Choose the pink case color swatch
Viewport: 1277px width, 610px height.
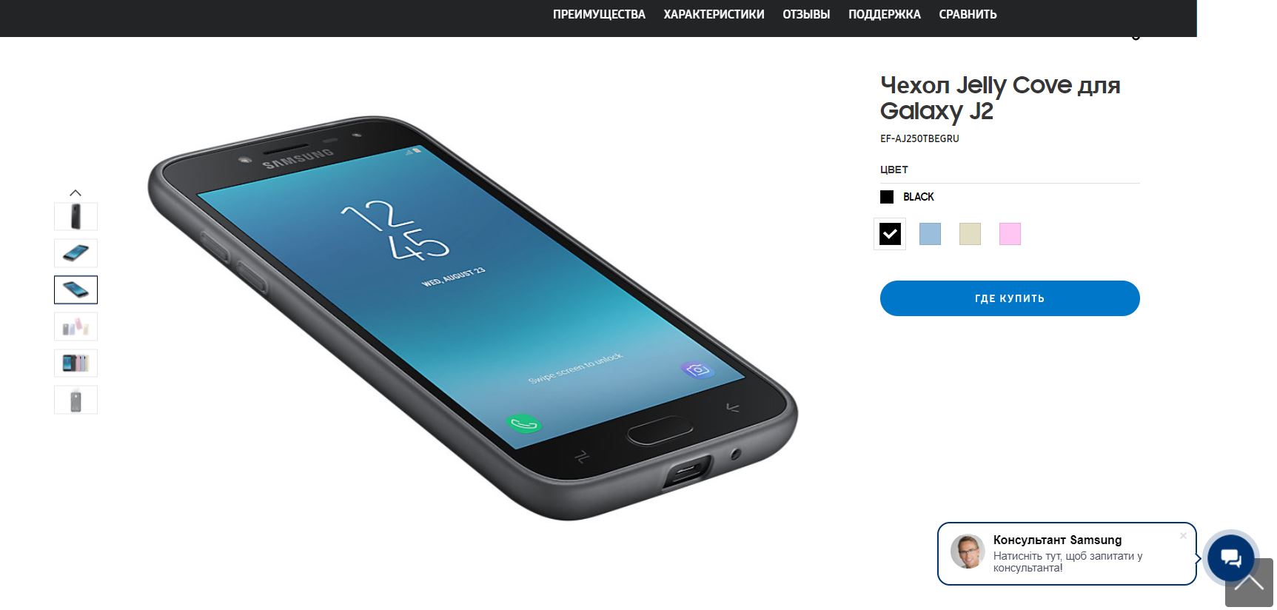[1010, 234]
